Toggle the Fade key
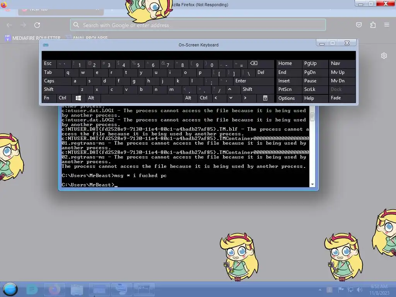Viewport: 396px width, 297px height. (x=342, y=98)
